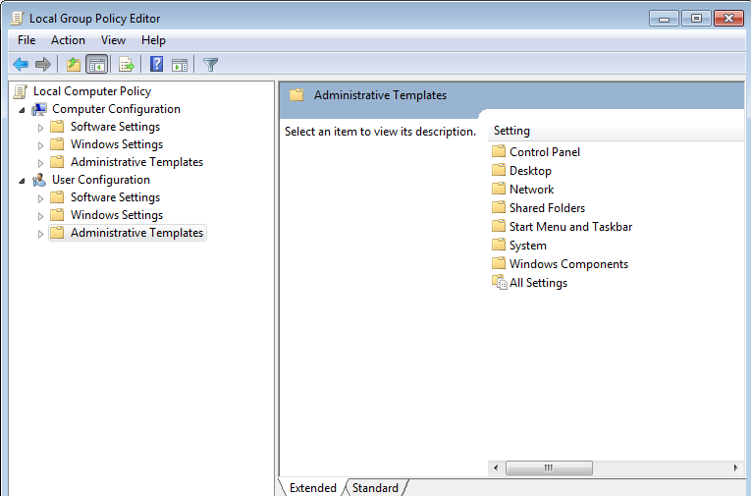This screenshot has height=496, width=751.
Task: Expand Software Settings under Computer Configuration
Action: [x=40, y=128]
